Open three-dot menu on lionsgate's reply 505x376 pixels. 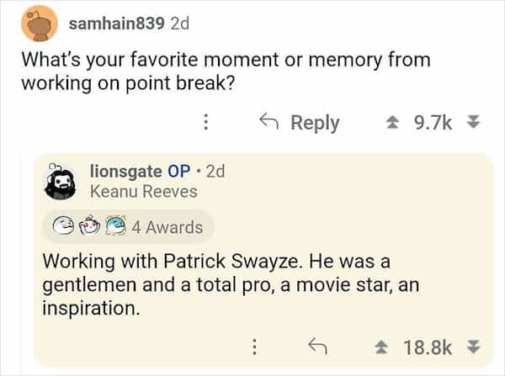coord(254,346)
